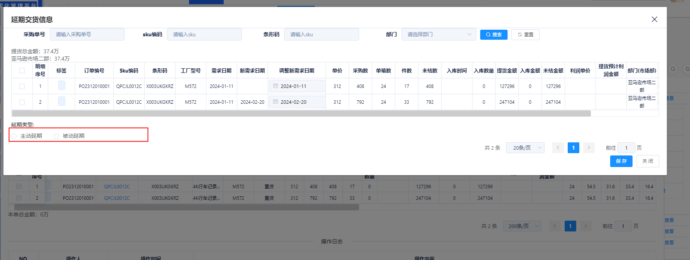
Task: Click the 操作日志 section heading
Action: pos(332,241)
